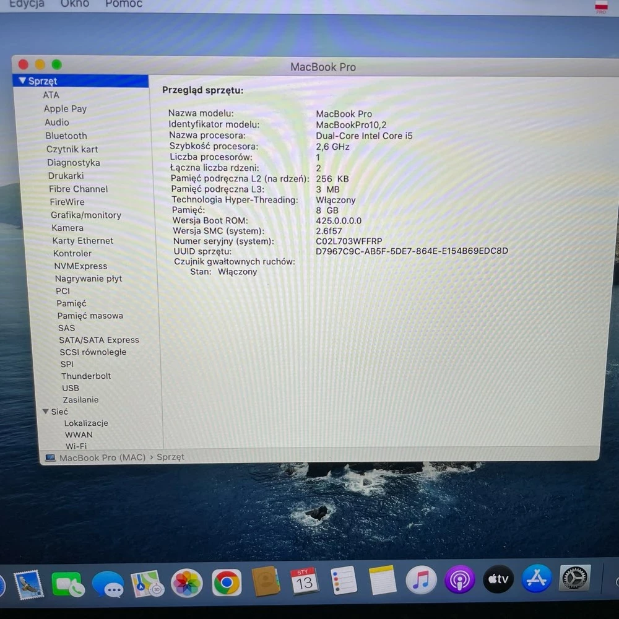Open the Pomoc menu
619x619 pixels.
[x=124, y=4]
